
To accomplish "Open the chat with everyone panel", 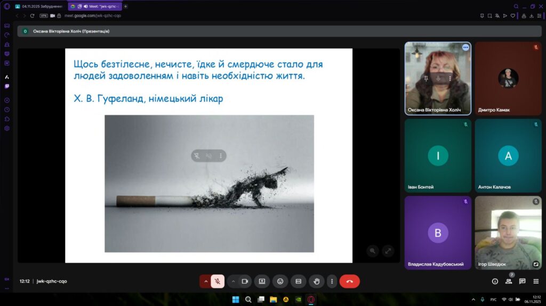I will click(x=522, y=281).
